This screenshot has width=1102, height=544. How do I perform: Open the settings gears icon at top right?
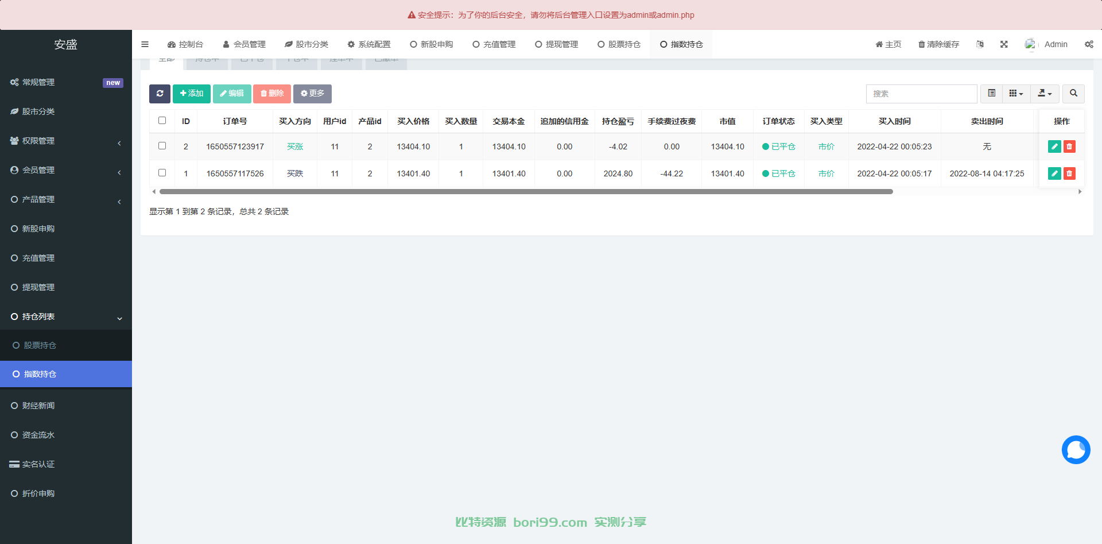point(1089,44)
